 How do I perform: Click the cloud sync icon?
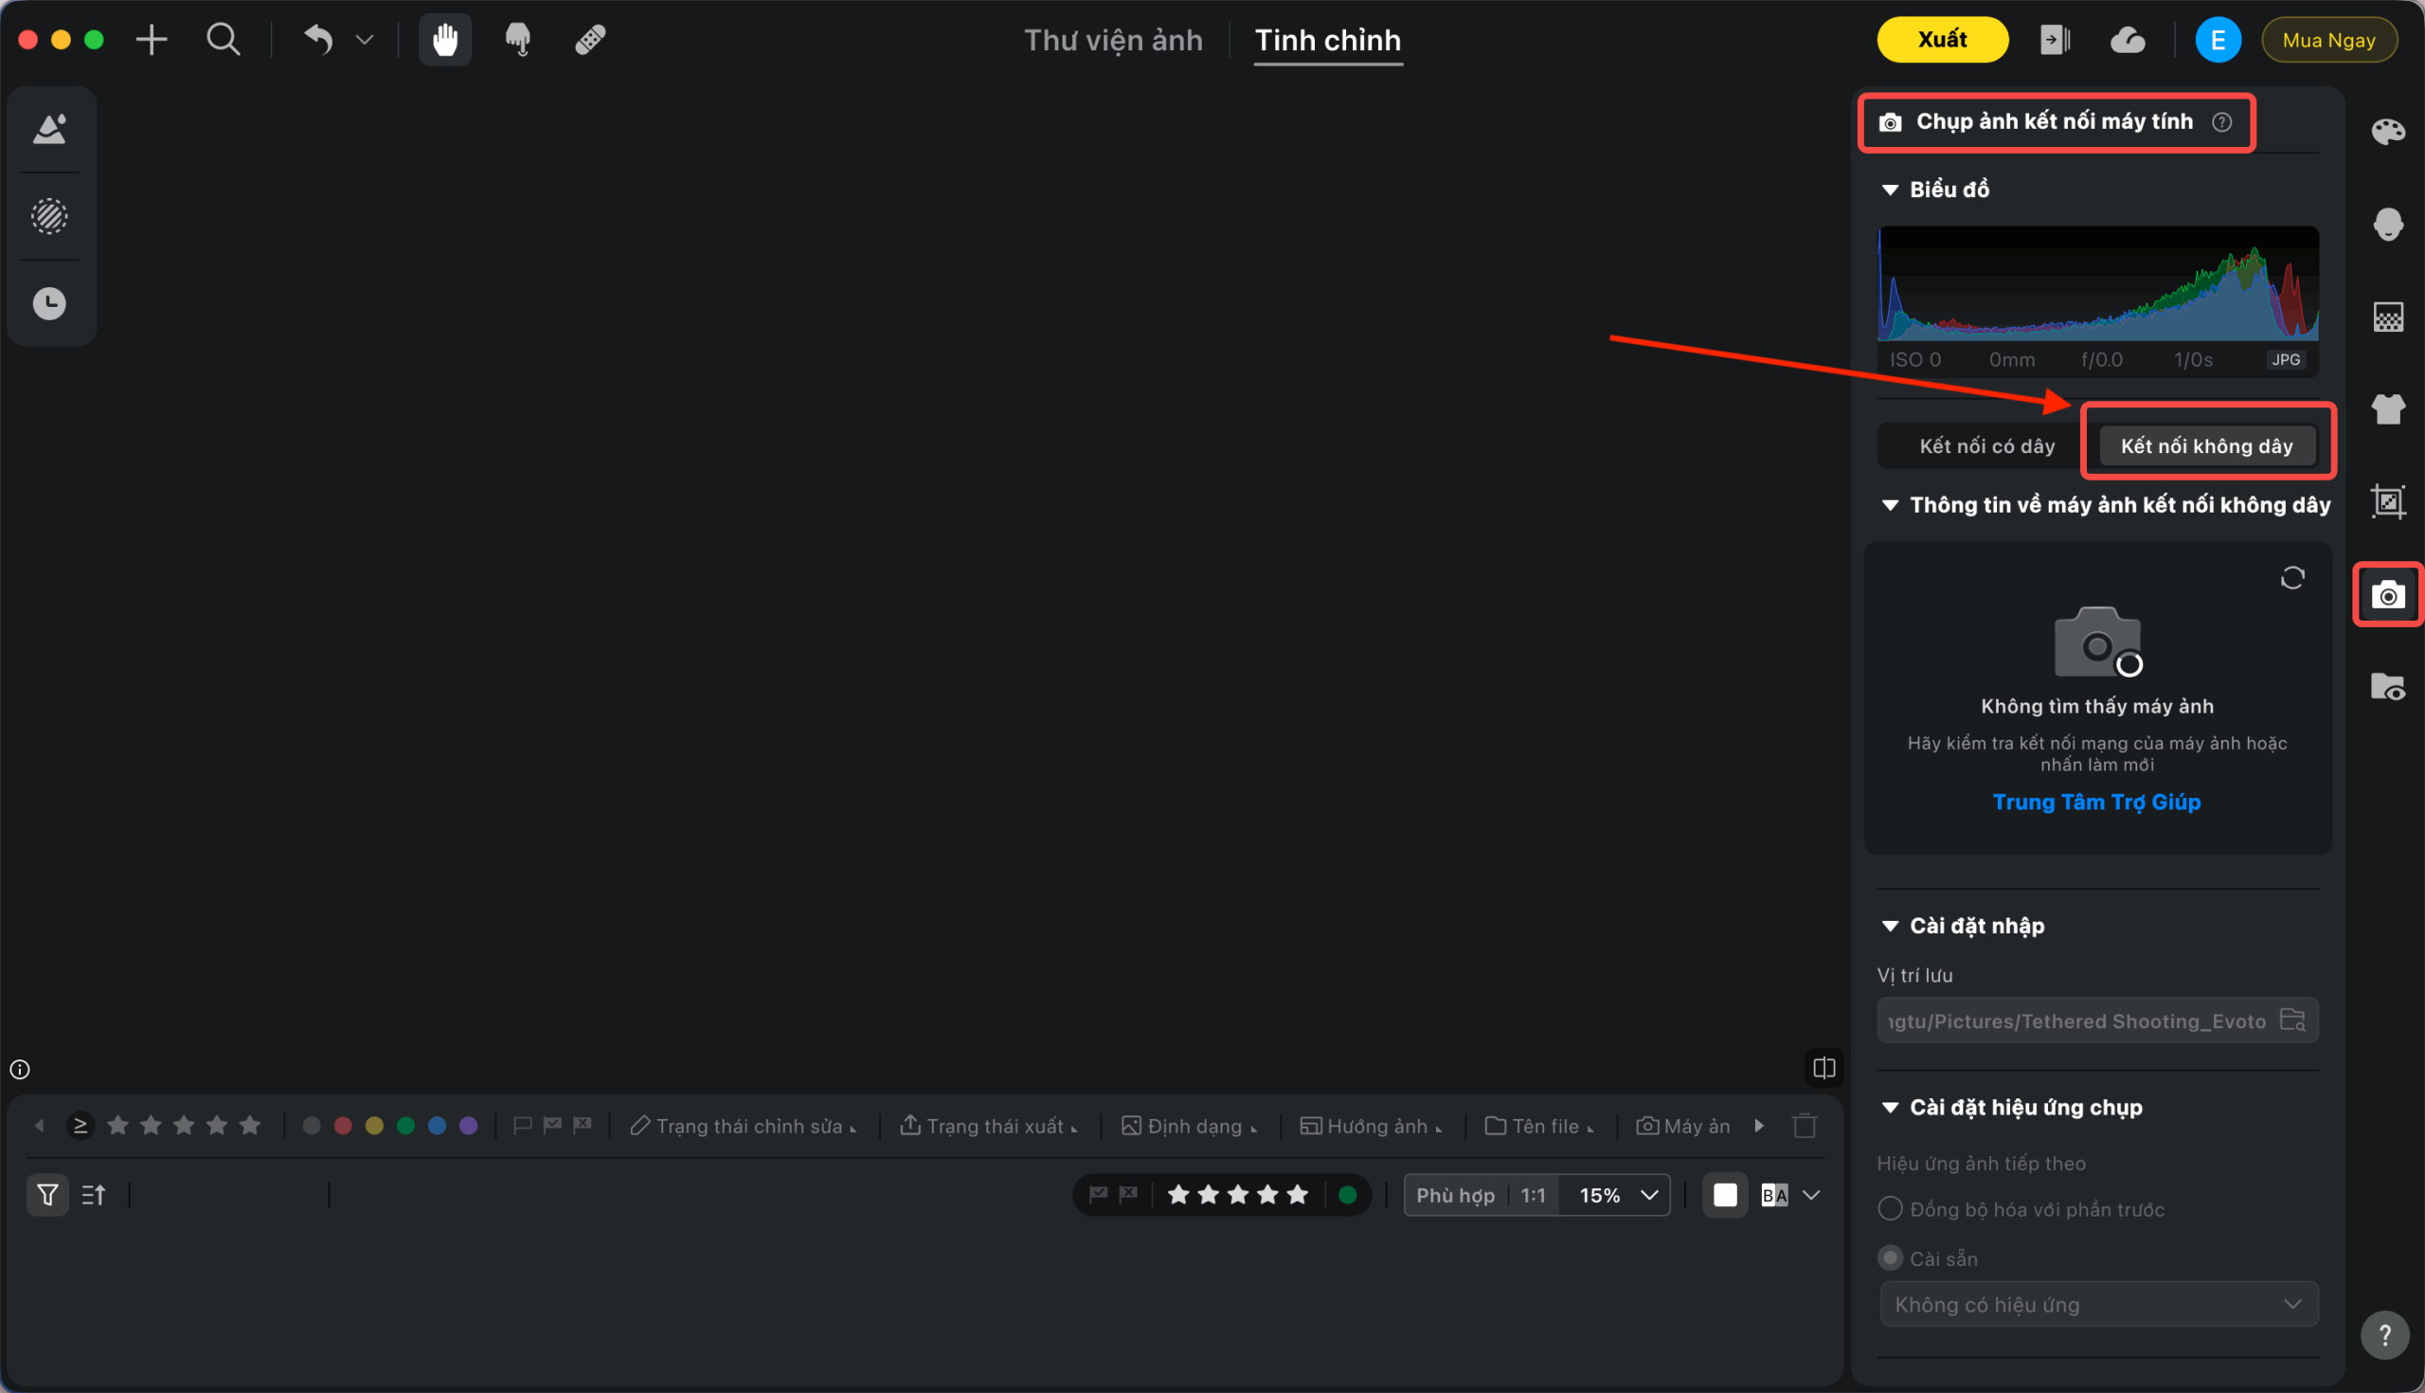(x=2128, y=40)
